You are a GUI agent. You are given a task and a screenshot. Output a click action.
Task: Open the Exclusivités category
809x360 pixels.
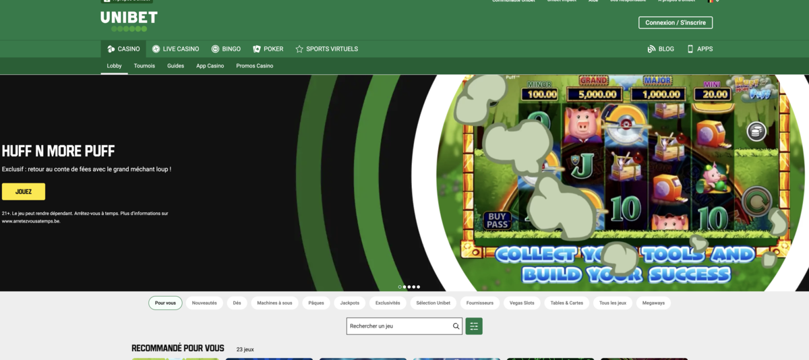[388, 303]
